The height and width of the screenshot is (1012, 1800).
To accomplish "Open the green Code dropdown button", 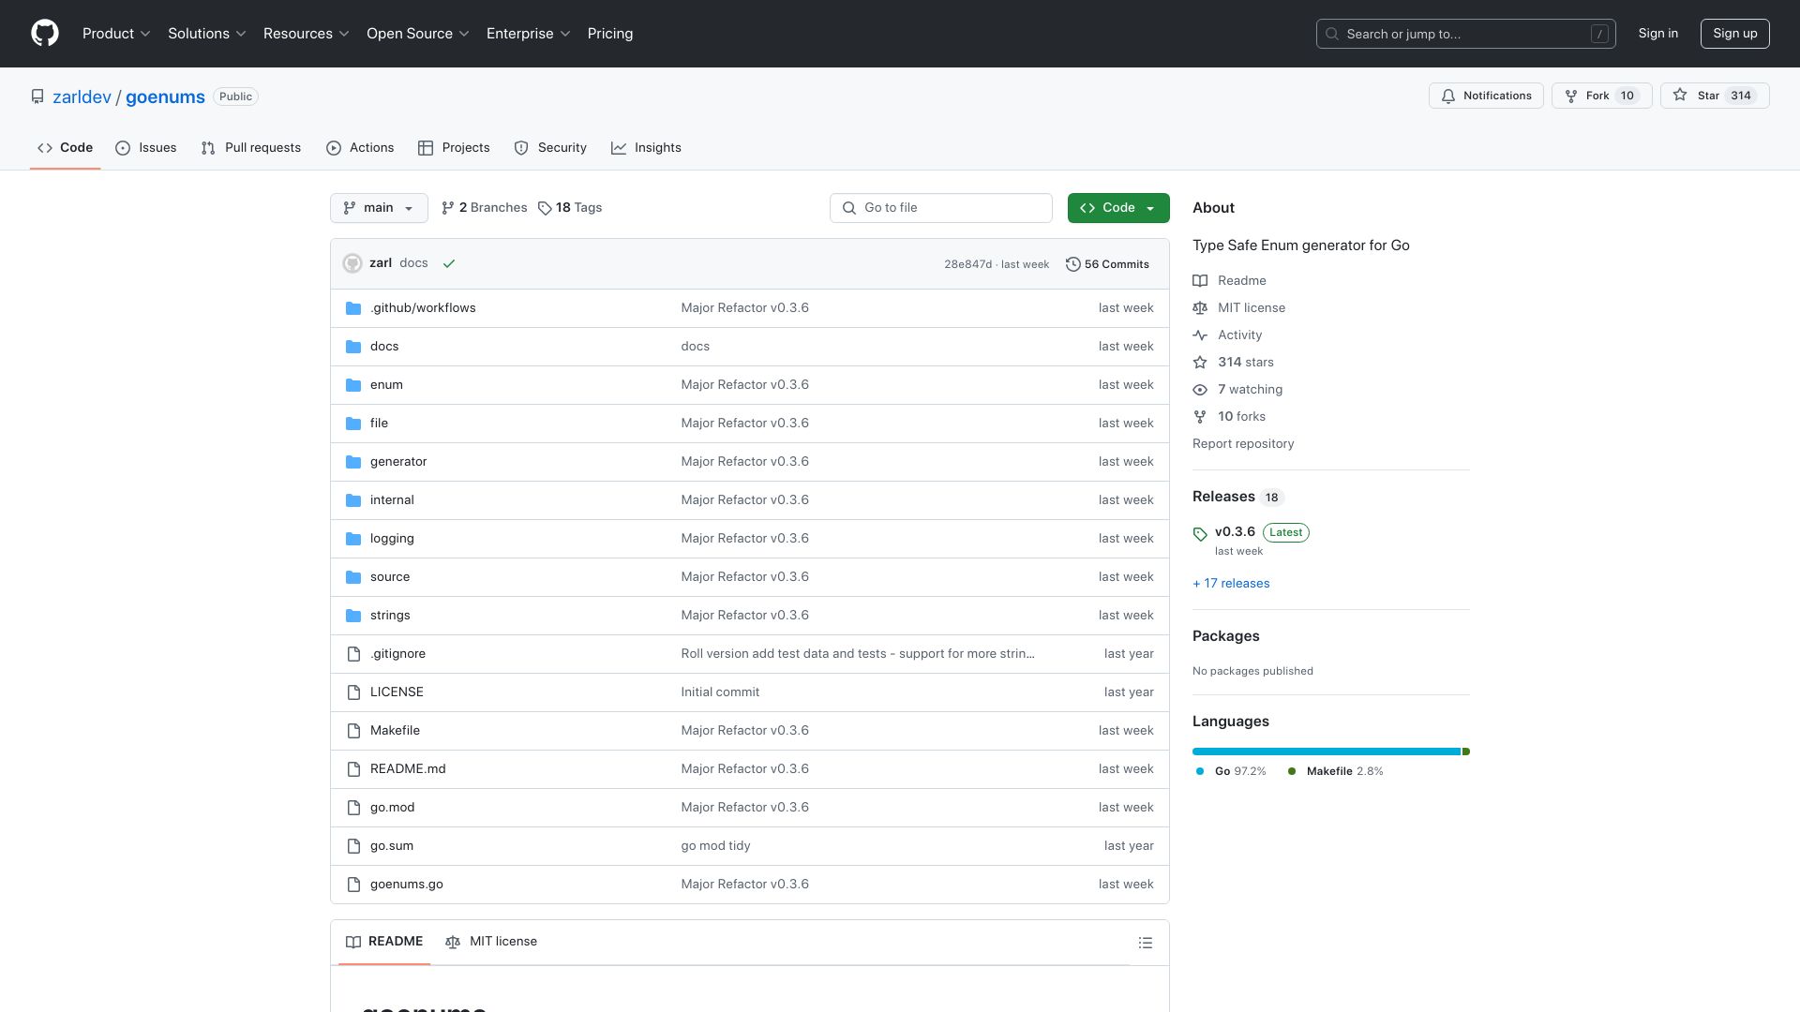I will (x=1118, y=208).
